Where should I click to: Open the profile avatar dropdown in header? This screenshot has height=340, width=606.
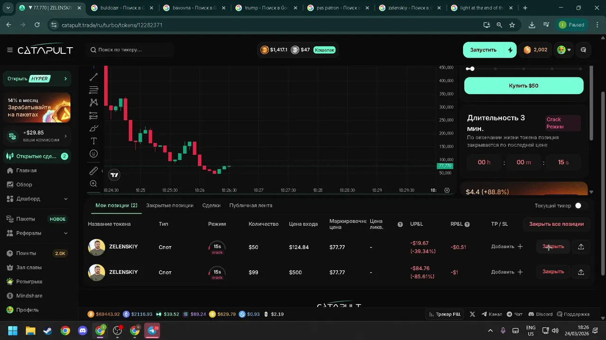coord(563,50)
